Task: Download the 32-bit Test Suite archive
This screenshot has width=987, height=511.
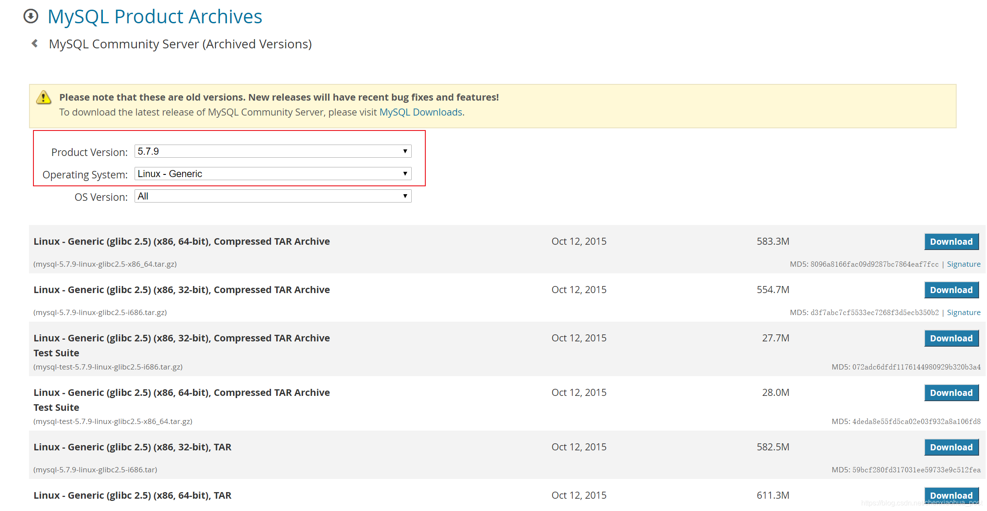Action: (x=951, y=338)
